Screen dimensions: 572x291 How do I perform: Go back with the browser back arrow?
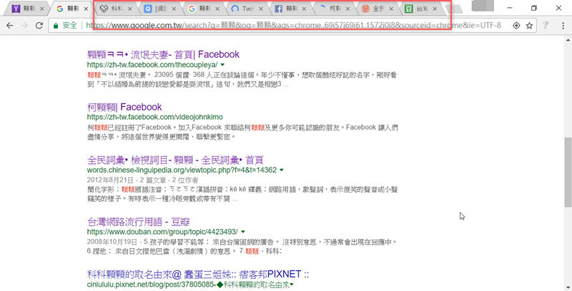click(x=10, y=26)
